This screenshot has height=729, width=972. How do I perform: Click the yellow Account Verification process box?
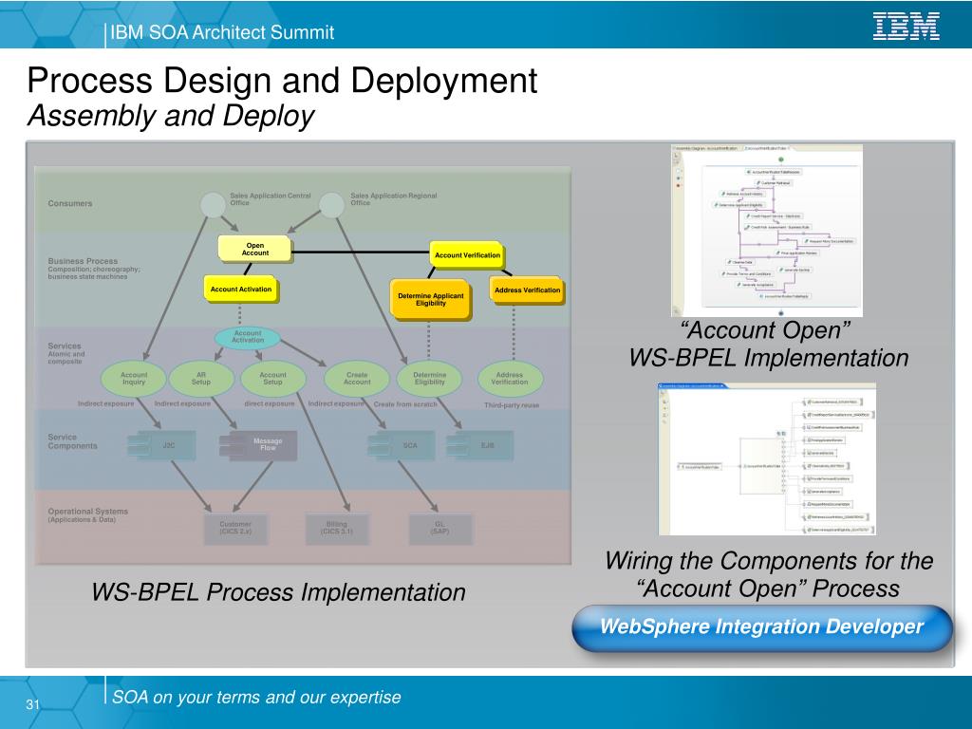(467, 255)
